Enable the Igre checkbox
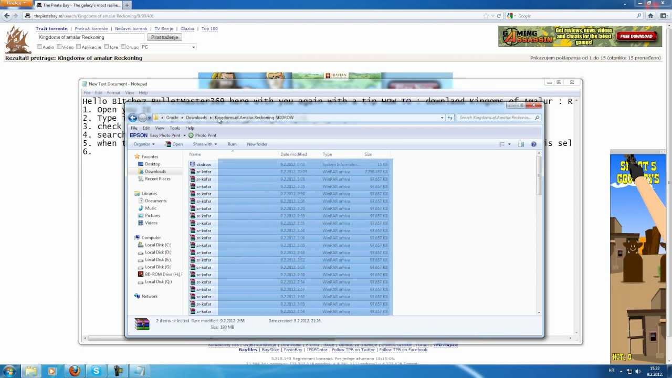The image size is (672, 378). click(106, 47)
